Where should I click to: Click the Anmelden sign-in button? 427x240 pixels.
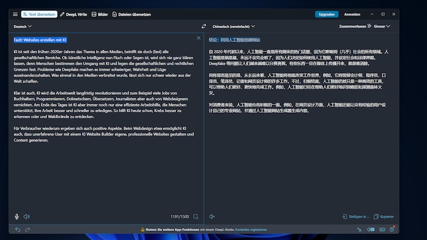[x=352, y=14]
